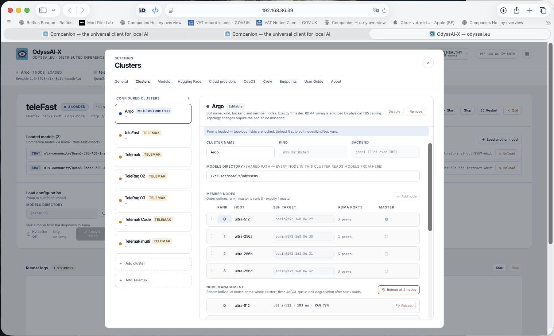Click the Load another model button
Image resolution: width=554 pixels, height=336 pixels.
500,140
